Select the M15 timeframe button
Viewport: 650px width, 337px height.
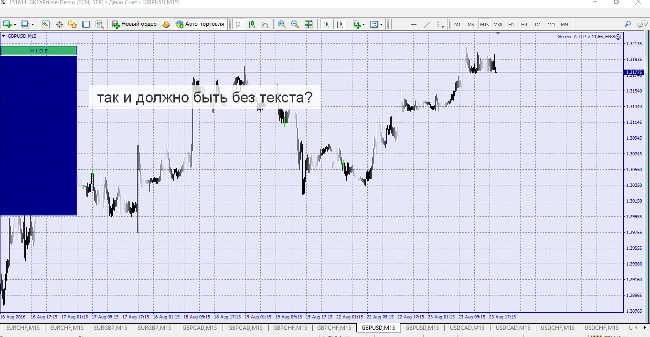[484, 24]
